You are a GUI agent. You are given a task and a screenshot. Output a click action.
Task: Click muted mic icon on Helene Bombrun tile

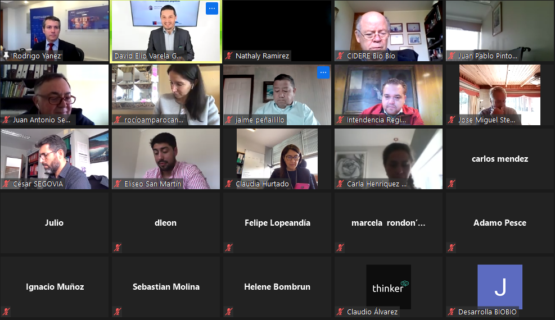click(x=229, y=312)
